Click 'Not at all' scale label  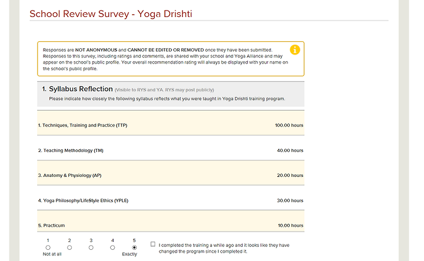pyautogui.click(x=52, y=254)
